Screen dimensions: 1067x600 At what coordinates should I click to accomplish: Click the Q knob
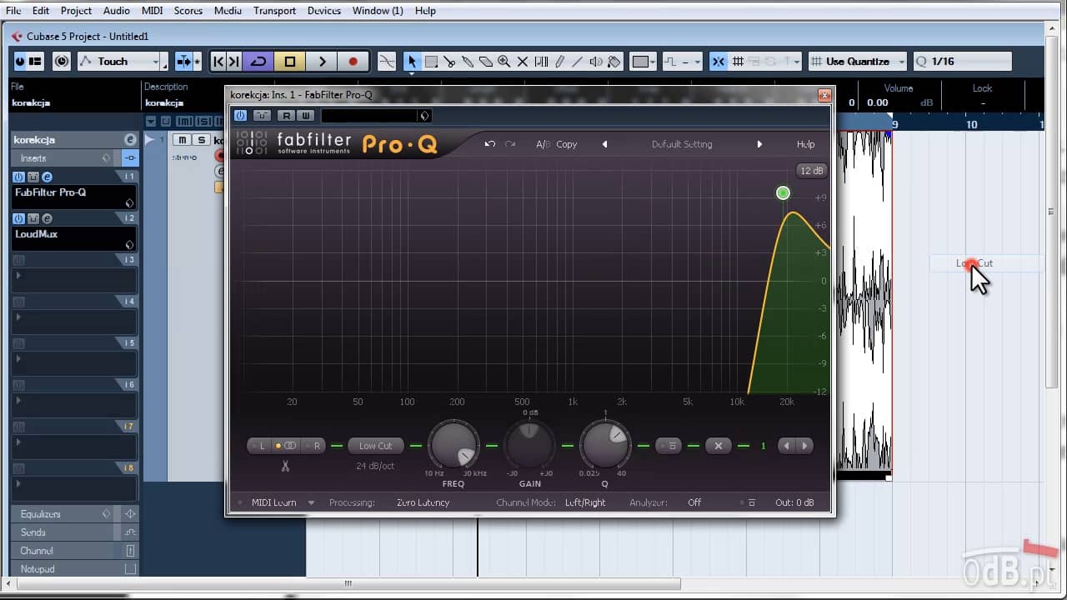pos(605,445)
